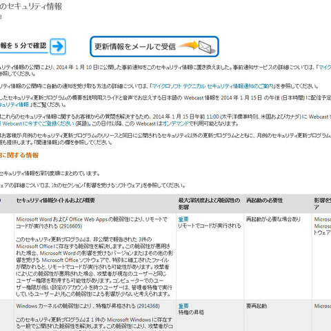This screenshot has height=331, width=331.
Task: Click the Windows カーネルの脆弱性 title (2914368)
Action: (x=88, y=306)
